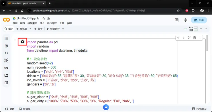Open the tab search dropdown
Viewport: 212px width, 112px height.
(3, 3)
